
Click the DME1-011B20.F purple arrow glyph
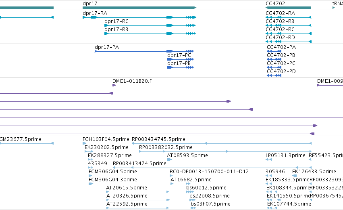tap(114, 85)
